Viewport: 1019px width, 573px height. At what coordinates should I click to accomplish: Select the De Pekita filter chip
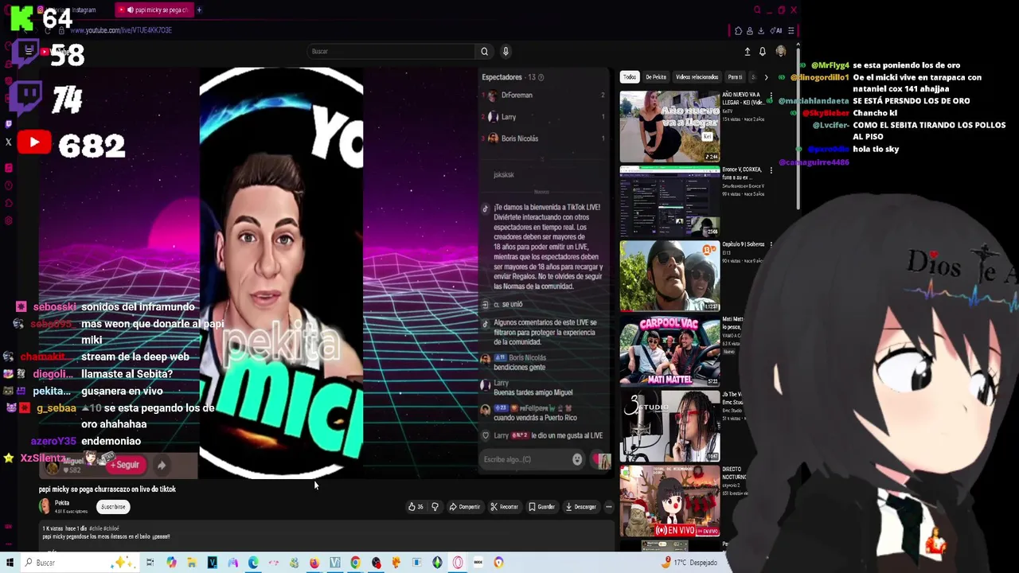click(x=656, y=77)
